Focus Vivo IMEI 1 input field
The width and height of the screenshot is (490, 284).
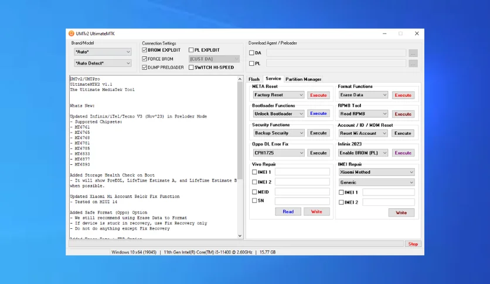[x=302, y=172]
